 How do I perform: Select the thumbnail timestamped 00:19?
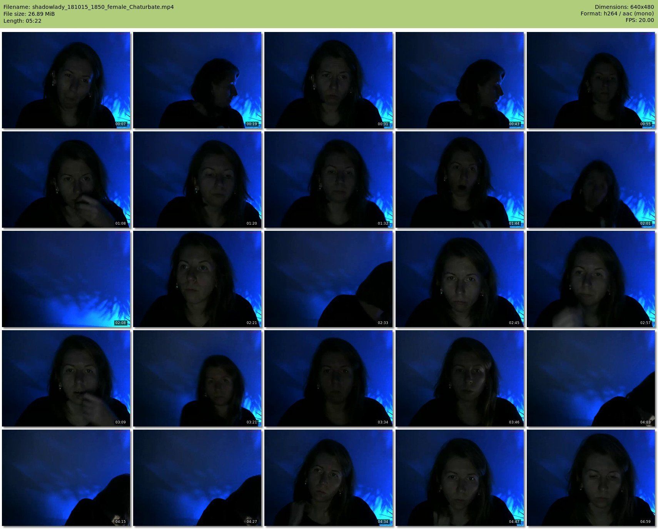(x=197, y=80)
